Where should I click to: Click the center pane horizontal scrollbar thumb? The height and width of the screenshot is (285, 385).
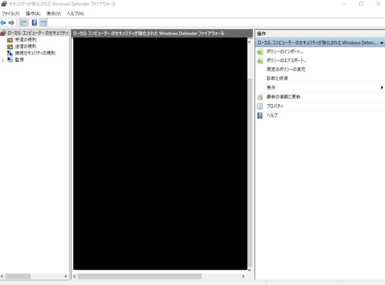point(139,276)
